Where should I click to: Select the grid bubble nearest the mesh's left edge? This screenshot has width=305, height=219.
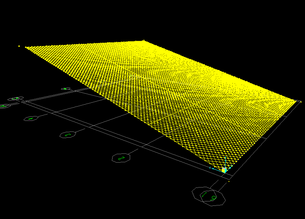coord(65,89)
